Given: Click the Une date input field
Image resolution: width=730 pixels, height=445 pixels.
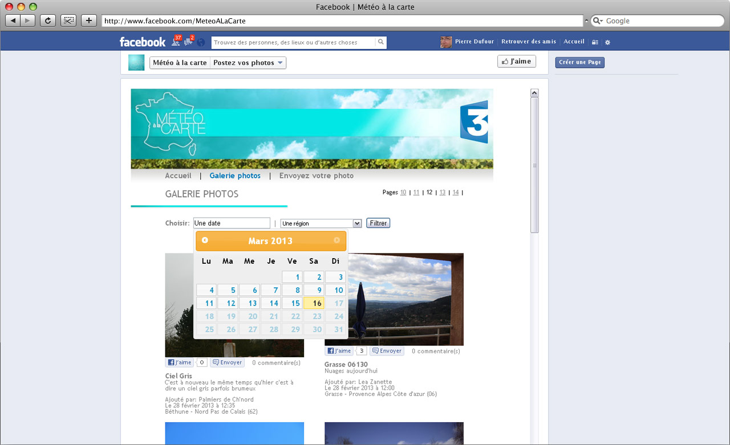Looking at the screenshot, I should [232, 223].
